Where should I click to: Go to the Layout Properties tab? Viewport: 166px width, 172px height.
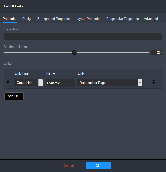coord(88,19)
